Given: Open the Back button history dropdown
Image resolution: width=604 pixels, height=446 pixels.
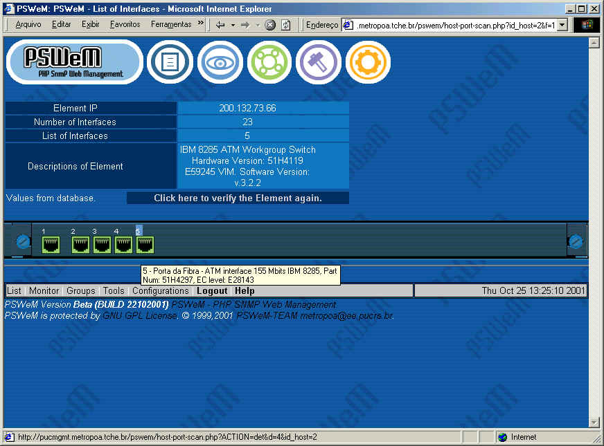Looking at the screenshot, I should tap(233, 24).
